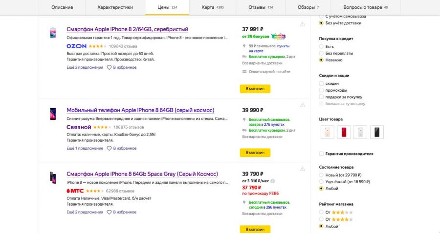Click heart icon to favorite OZON offer
440x233 pixels.
pos(109,67)
